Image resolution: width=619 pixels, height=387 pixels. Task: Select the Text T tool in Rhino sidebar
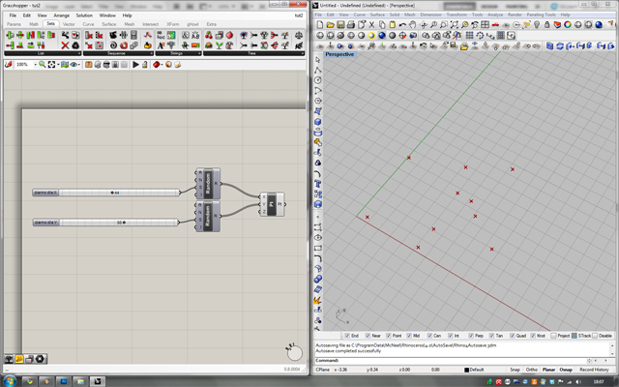click(318, 184)
